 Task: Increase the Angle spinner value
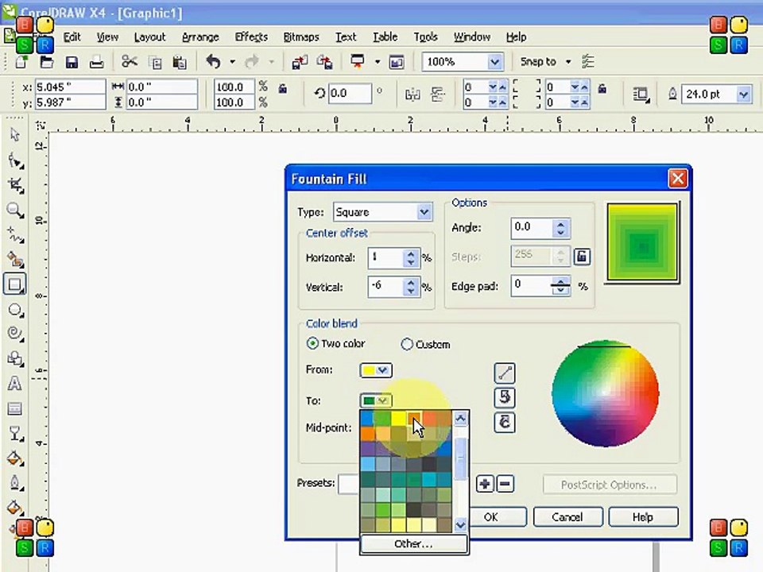tap(560, 224)
